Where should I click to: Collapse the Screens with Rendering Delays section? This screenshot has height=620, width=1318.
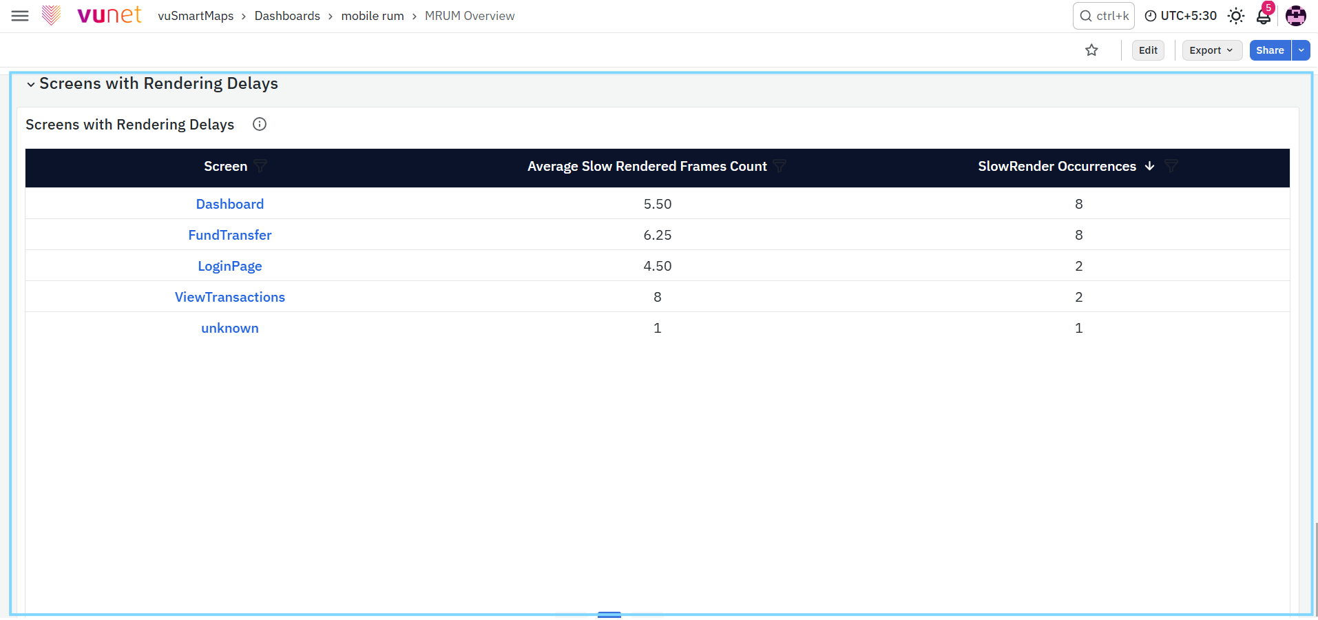(x=31, y=84)
